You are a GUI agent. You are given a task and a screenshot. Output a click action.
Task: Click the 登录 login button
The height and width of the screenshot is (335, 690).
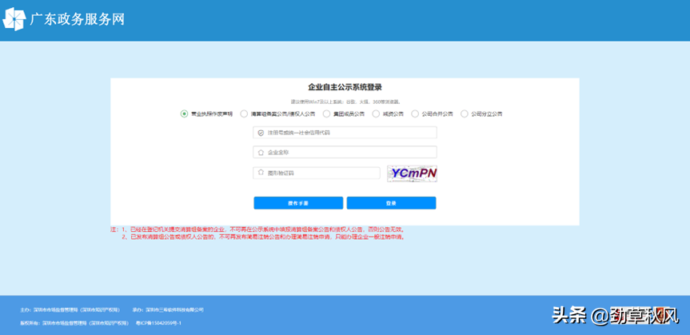[x=391, y=203]
